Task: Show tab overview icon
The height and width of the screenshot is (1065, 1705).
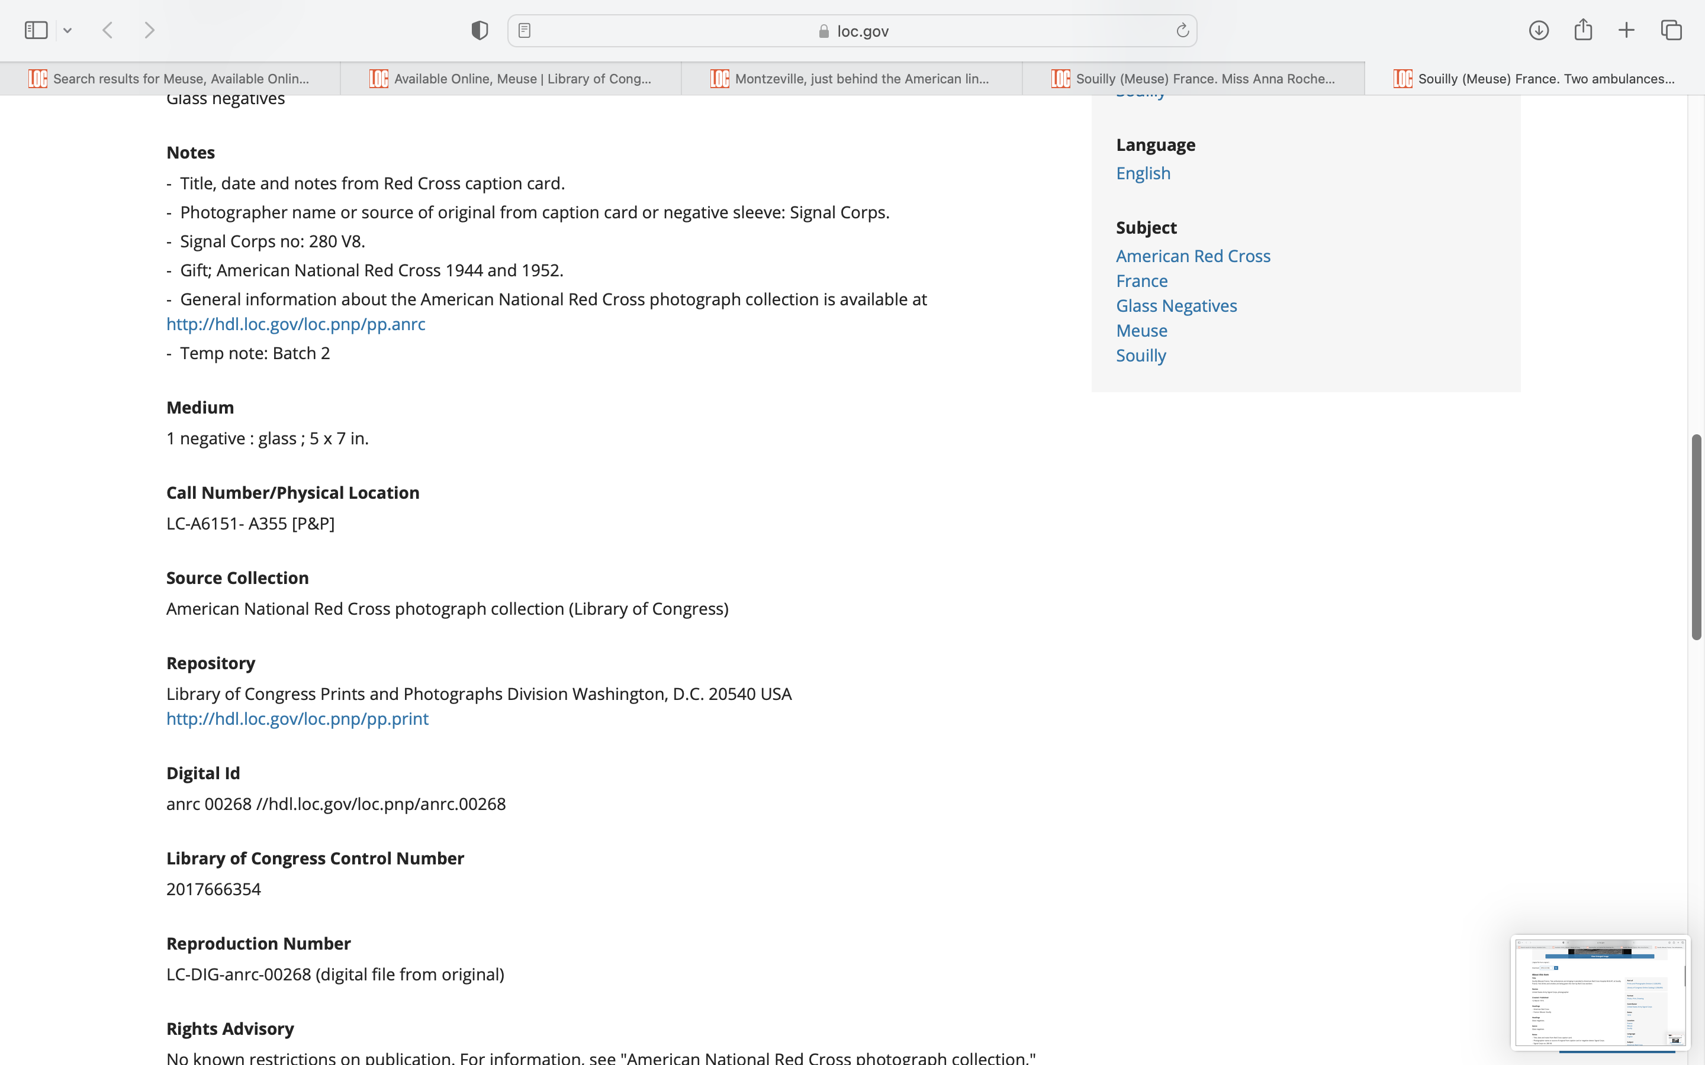Action: tap(1671, 30)
